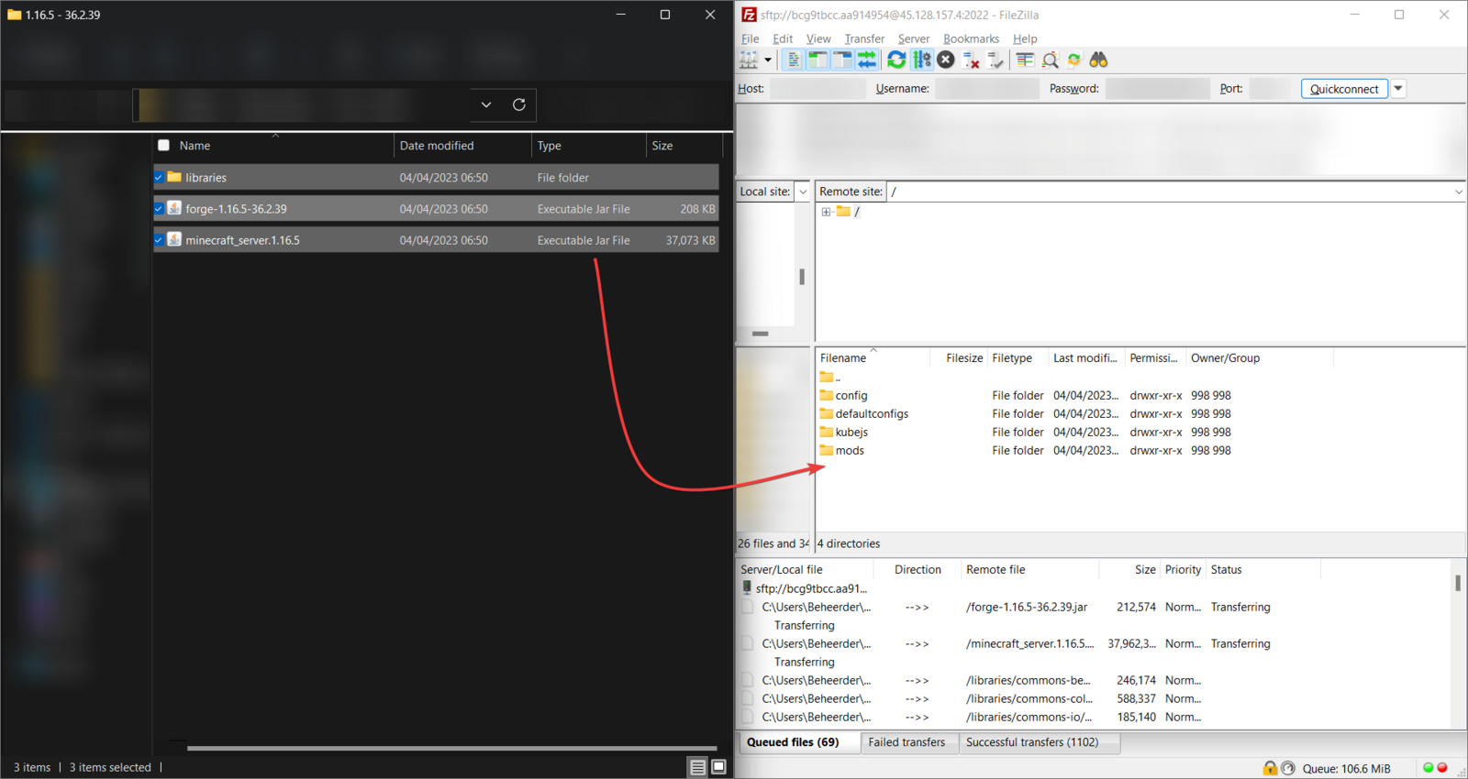Toggle the message log display icon
The height and width of the screenshot is (779, 1468).
tap(794, 60)
